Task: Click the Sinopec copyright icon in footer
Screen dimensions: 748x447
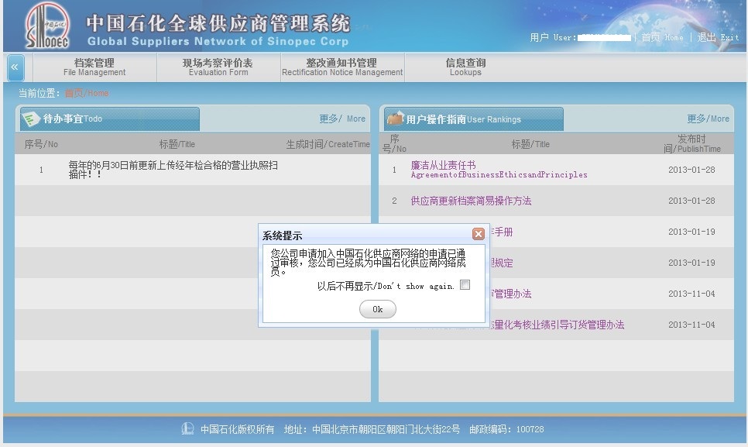Action: pyautogui.click(x=187, y=428)
